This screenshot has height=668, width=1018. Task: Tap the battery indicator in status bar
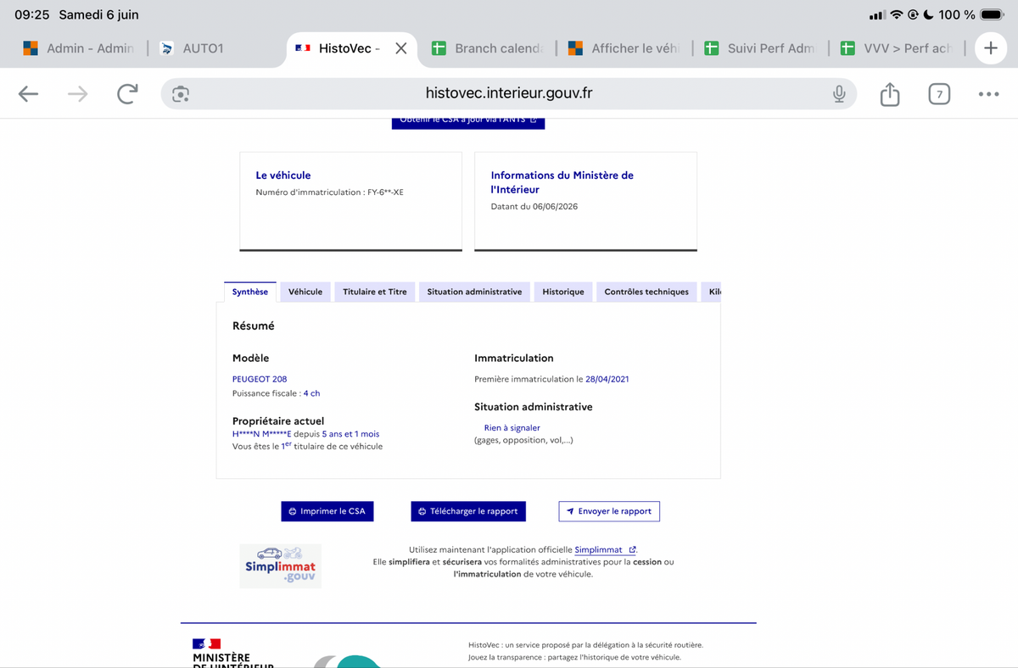coord(992,15)
